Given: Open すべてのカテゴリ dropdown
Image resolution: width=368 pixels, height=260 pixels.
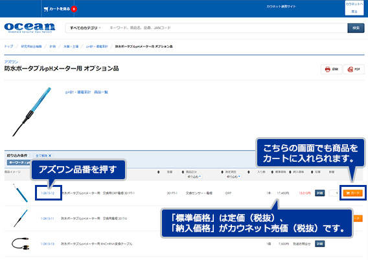Looking at the screenshot, I should 85,28.
